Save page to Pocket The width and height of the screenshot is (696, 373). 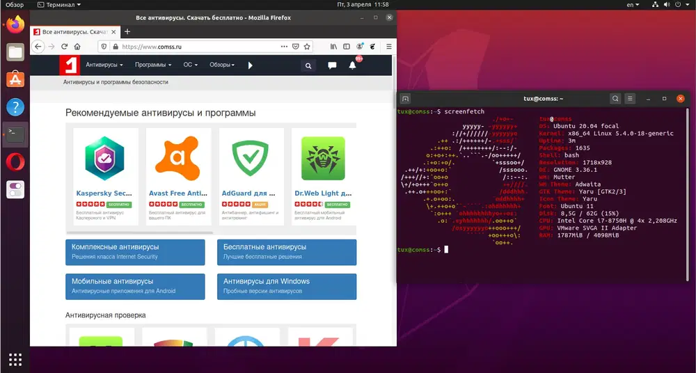[296, 46]
